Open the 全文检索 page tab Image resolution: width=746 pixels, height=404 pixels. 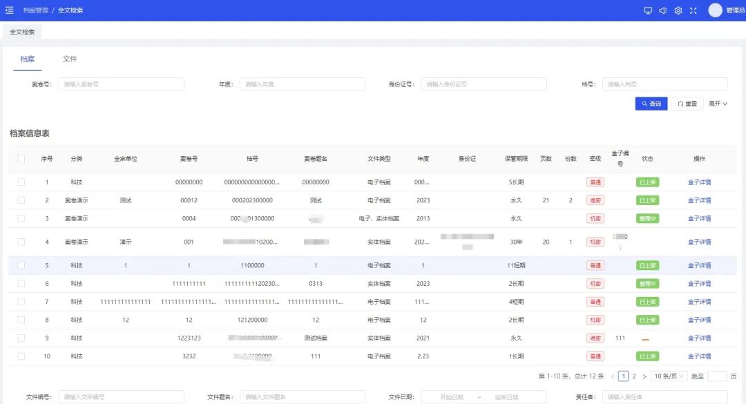pos(22,32)
